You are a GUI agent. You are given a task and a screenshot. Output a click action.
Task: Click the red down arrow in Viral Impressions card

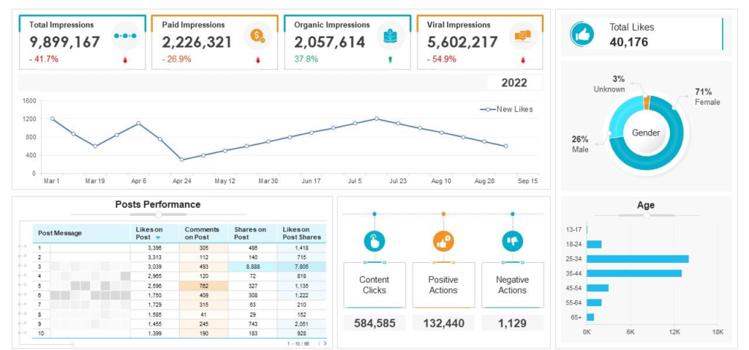522,60
